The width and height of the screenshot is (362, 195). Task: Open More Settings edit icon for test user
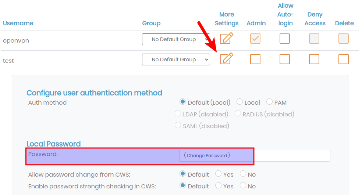227,59
